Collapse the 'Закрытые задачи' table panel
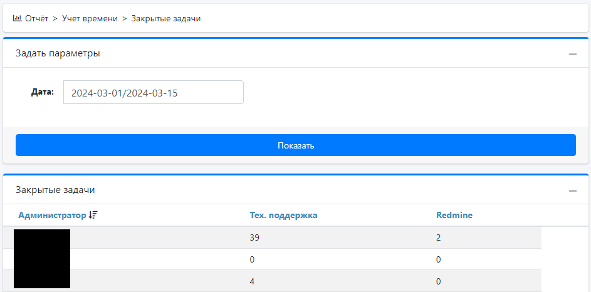The height and width of the screenshot is (292, 591). [572, 190]
